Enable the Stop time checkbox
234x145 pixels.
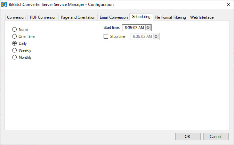pyautogui.click(x=106, y=37)
